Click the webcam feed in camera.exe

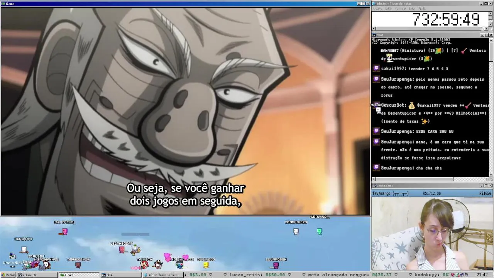coord(432,233)
